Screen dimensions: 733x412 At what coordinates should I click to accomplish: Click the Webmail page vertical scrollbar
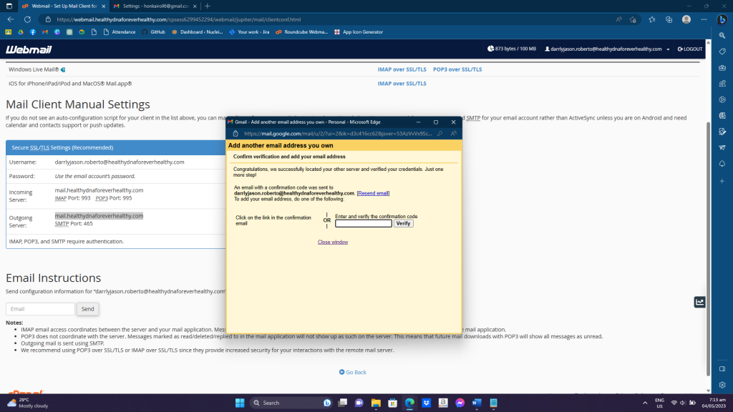click(x=708, y=247)
